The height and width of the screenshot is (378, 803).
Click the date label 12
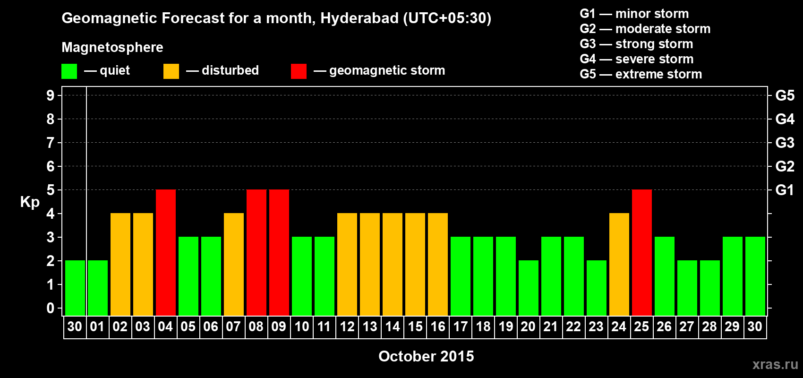pyautogui.click(x=347, y=327)
